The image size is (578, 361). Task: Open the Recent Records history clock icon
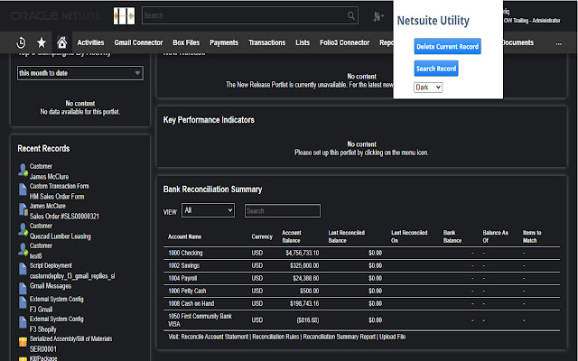coord(21,42)
